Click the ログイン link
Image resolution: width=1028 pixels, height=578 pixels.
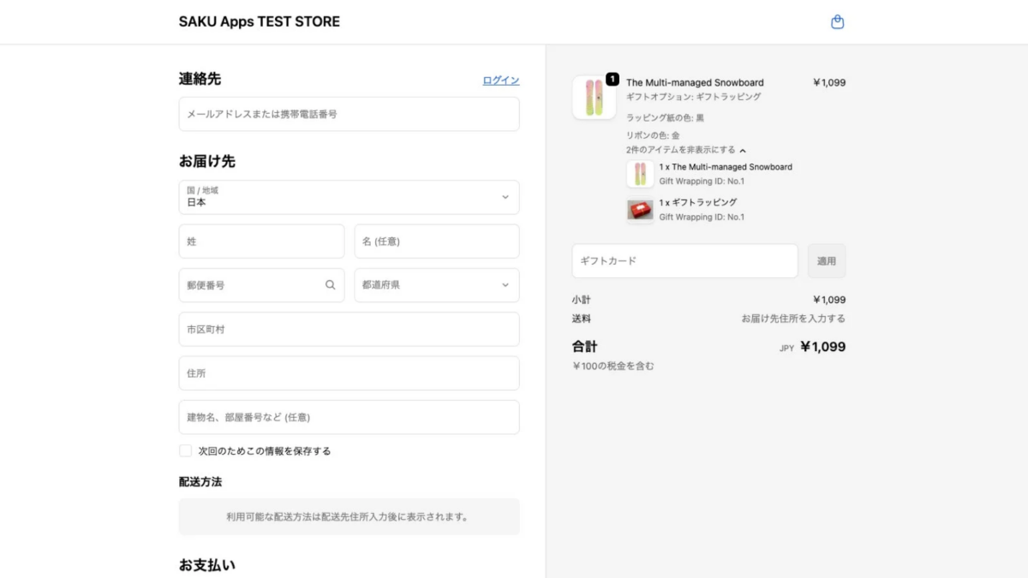(x=500, y=80)
